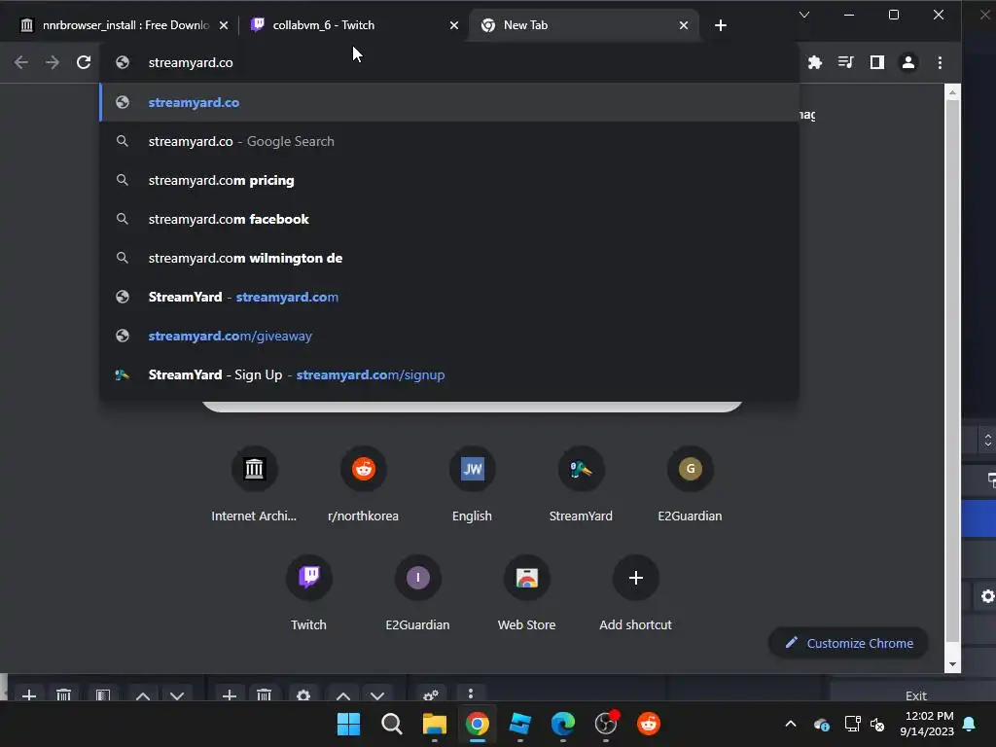Open the StreamYard - streamyard.com suggestion
Screen dimensions: 996x747
[449, 297]
